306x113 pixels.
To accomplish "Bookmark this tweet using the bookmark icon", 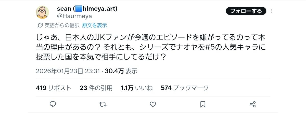I will point(203,104).
